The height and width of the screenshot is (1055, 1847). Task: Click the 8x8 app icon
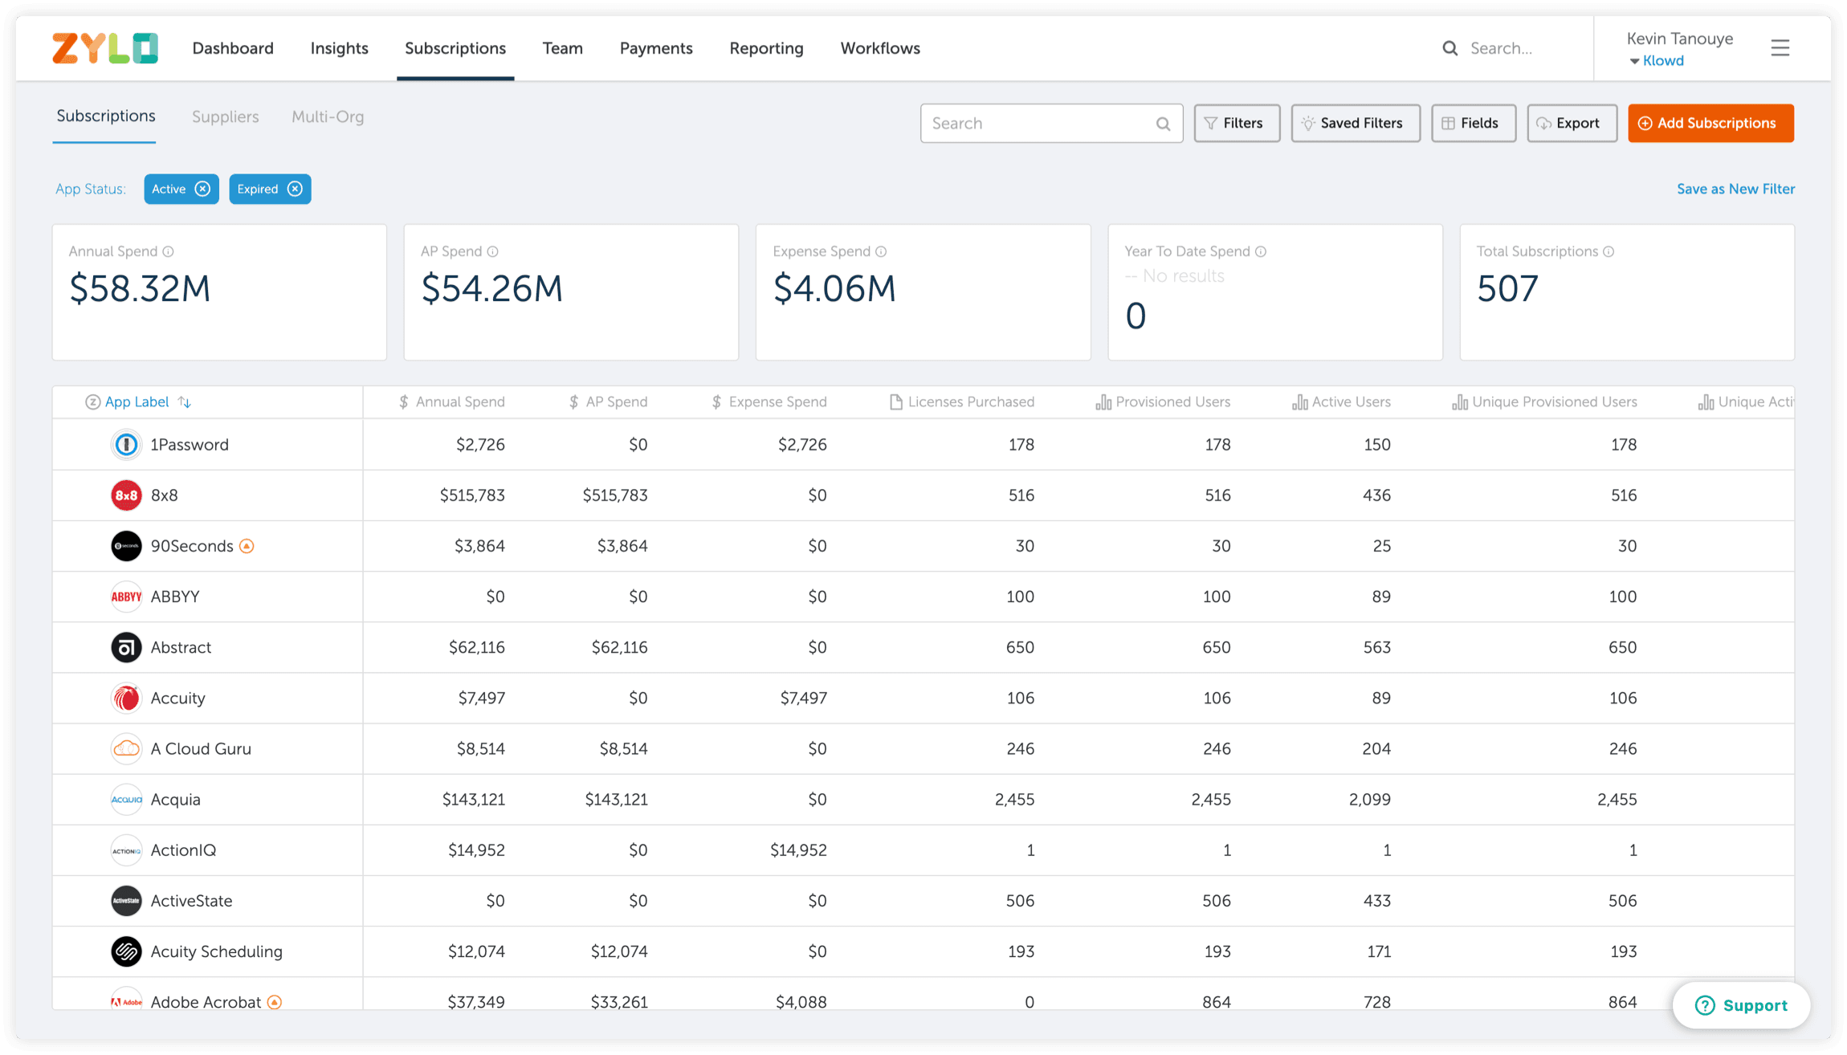pyautogui.click(x=126, y=495)
